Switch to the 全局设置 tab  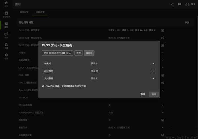40,12
